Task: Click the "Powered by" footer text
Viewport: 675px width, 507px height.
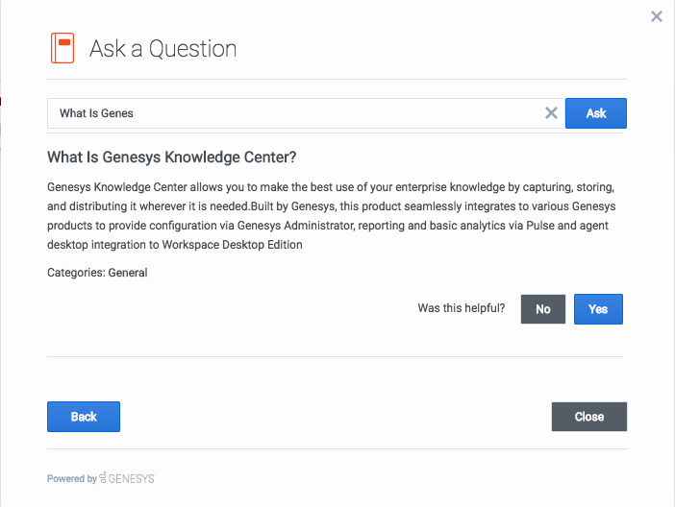Action: click(x=72, y=478)
